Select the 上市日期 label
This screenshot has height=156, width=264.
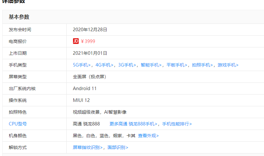pos(18,53)
